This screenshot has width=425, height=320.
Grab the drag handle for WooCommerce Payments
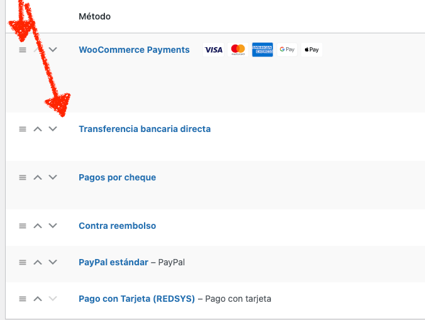click(x=23, y=50)
